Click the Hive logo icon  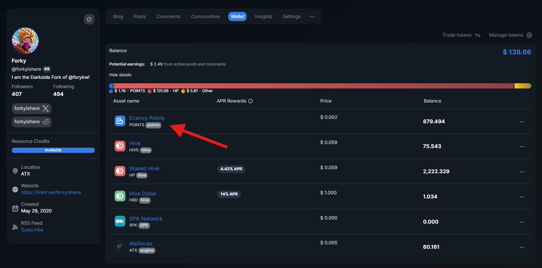coord(120,146)
